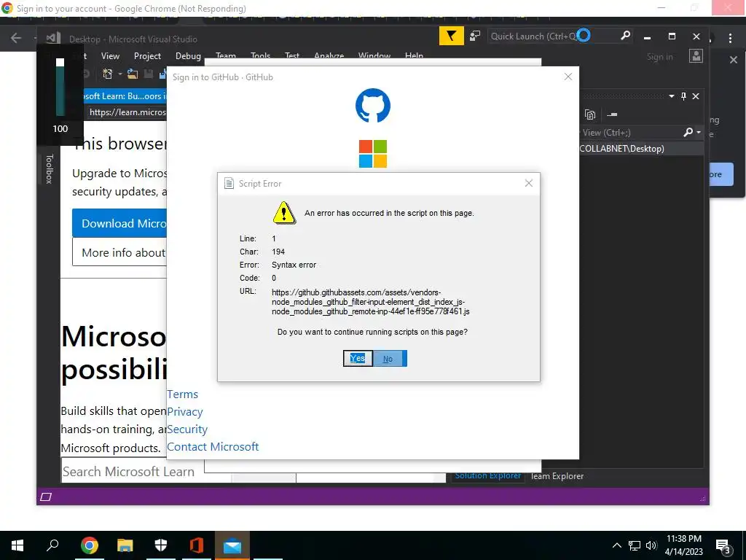Open Chrome's three-dot menu
The image size is (746, 560).
pyautogui.click(x=730, y=38)
